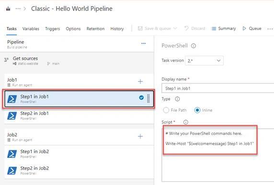Image resolution: width=274 pixels, height=185 pixels.
Task: Click the pipeline title Classic - Hello World Pipeline
Action: click(72, 9)
